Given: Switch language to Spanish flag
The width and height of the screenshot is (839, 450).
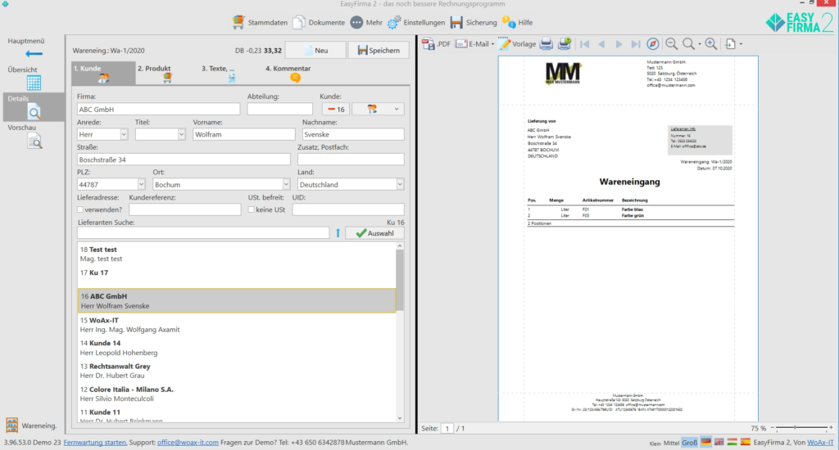Looking at the screenshot, I should [x=745, y=442].
